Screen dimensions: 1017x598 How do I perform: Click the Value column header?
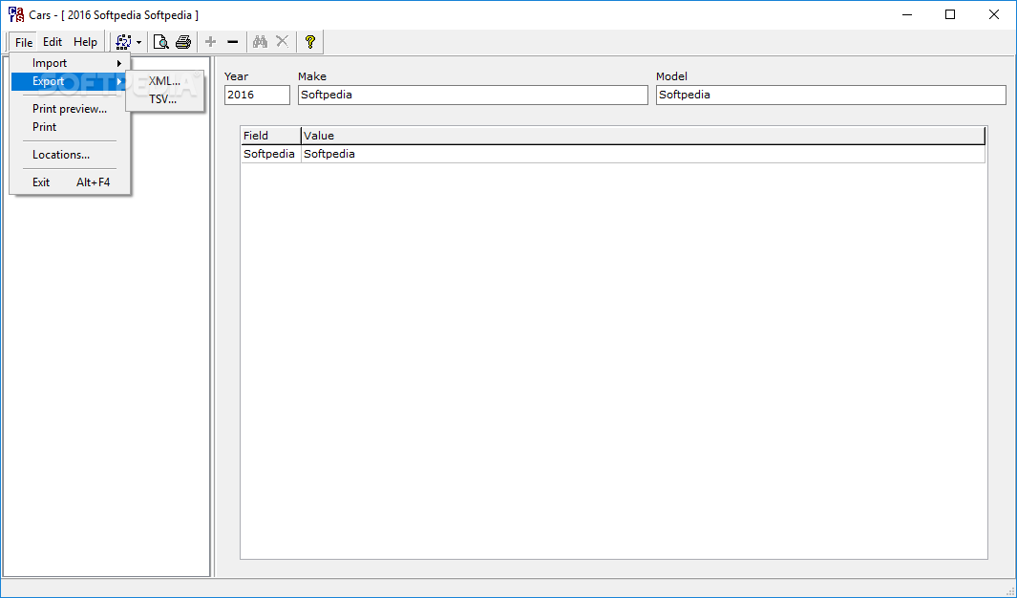coord(643,136)
